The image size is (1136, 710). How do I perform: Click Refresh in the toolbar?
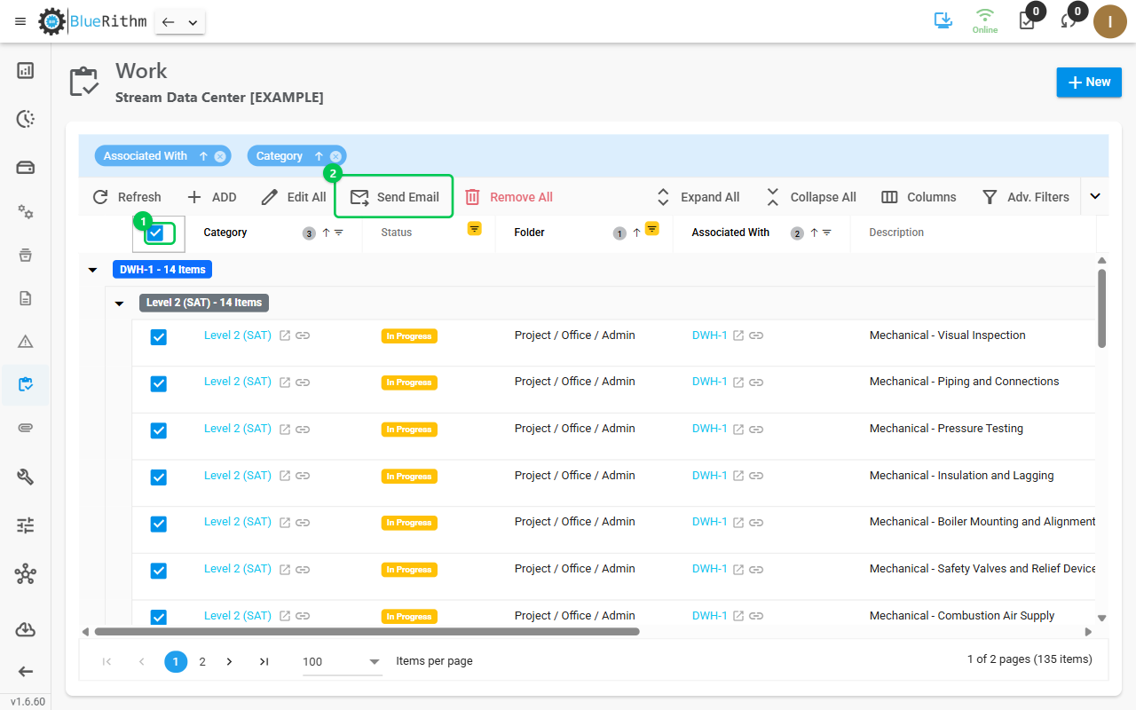coord(127,197)
